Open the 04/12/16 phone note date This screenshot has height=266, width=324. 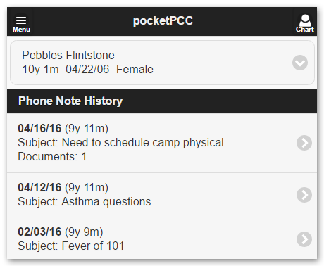click(39, 187)
